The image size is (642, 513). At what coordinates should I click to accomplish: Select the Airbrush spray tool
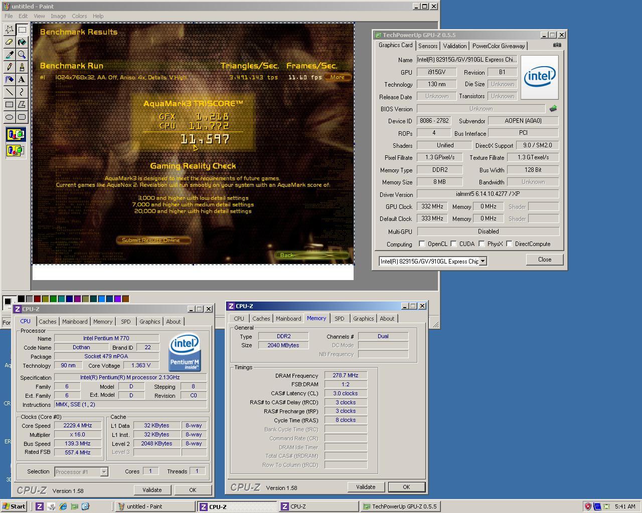pyautogui.click(x=10, y=80)
